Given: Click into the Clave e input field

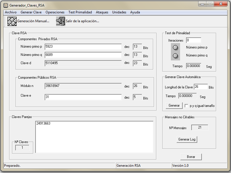Looking at the screenshot, I should tap(83, 97).
